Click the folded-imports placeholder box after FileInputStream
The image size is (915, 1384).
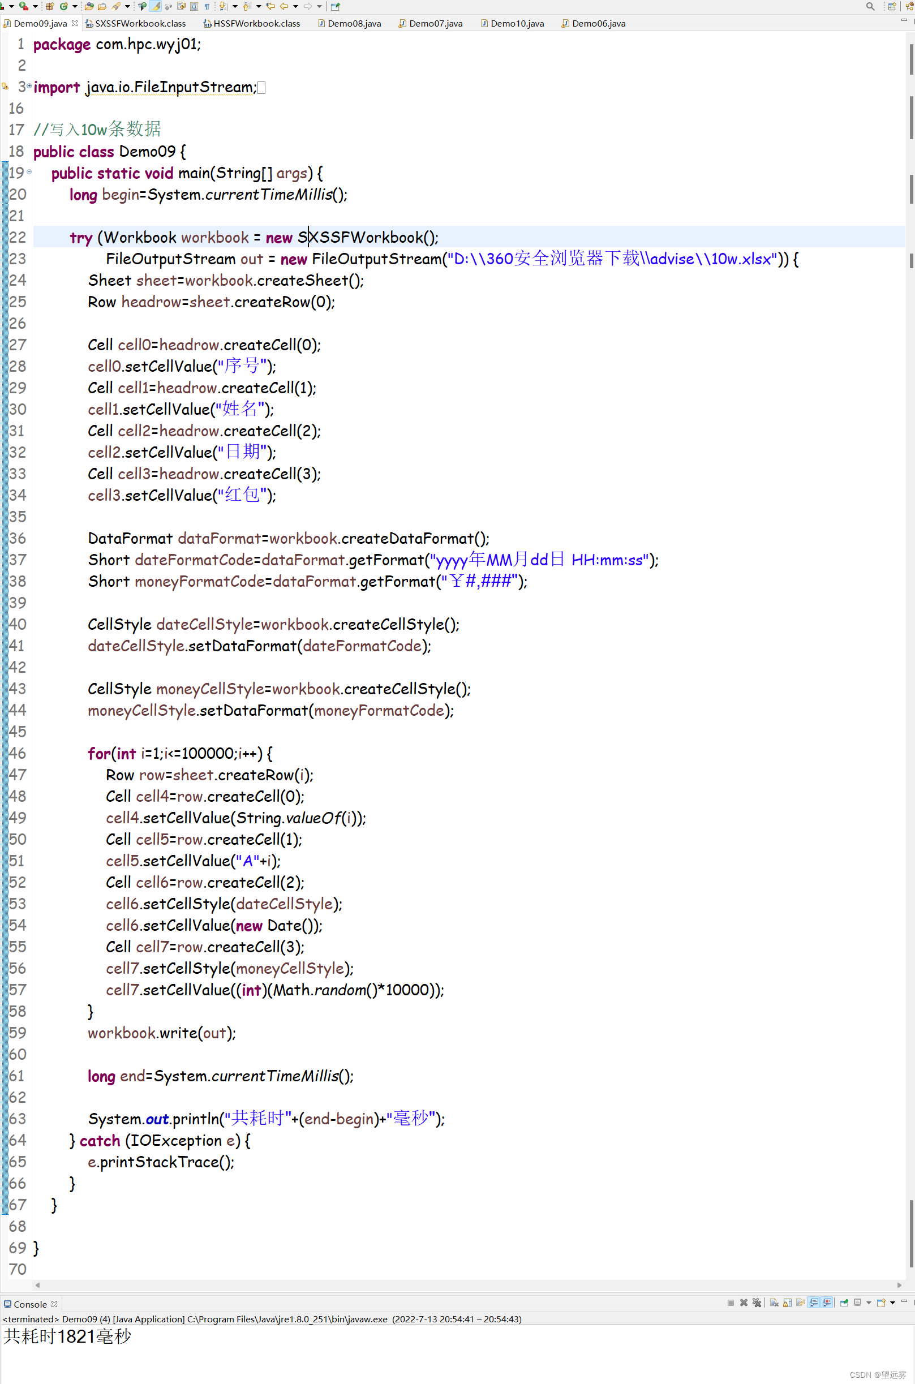click(x=261, y=88)
